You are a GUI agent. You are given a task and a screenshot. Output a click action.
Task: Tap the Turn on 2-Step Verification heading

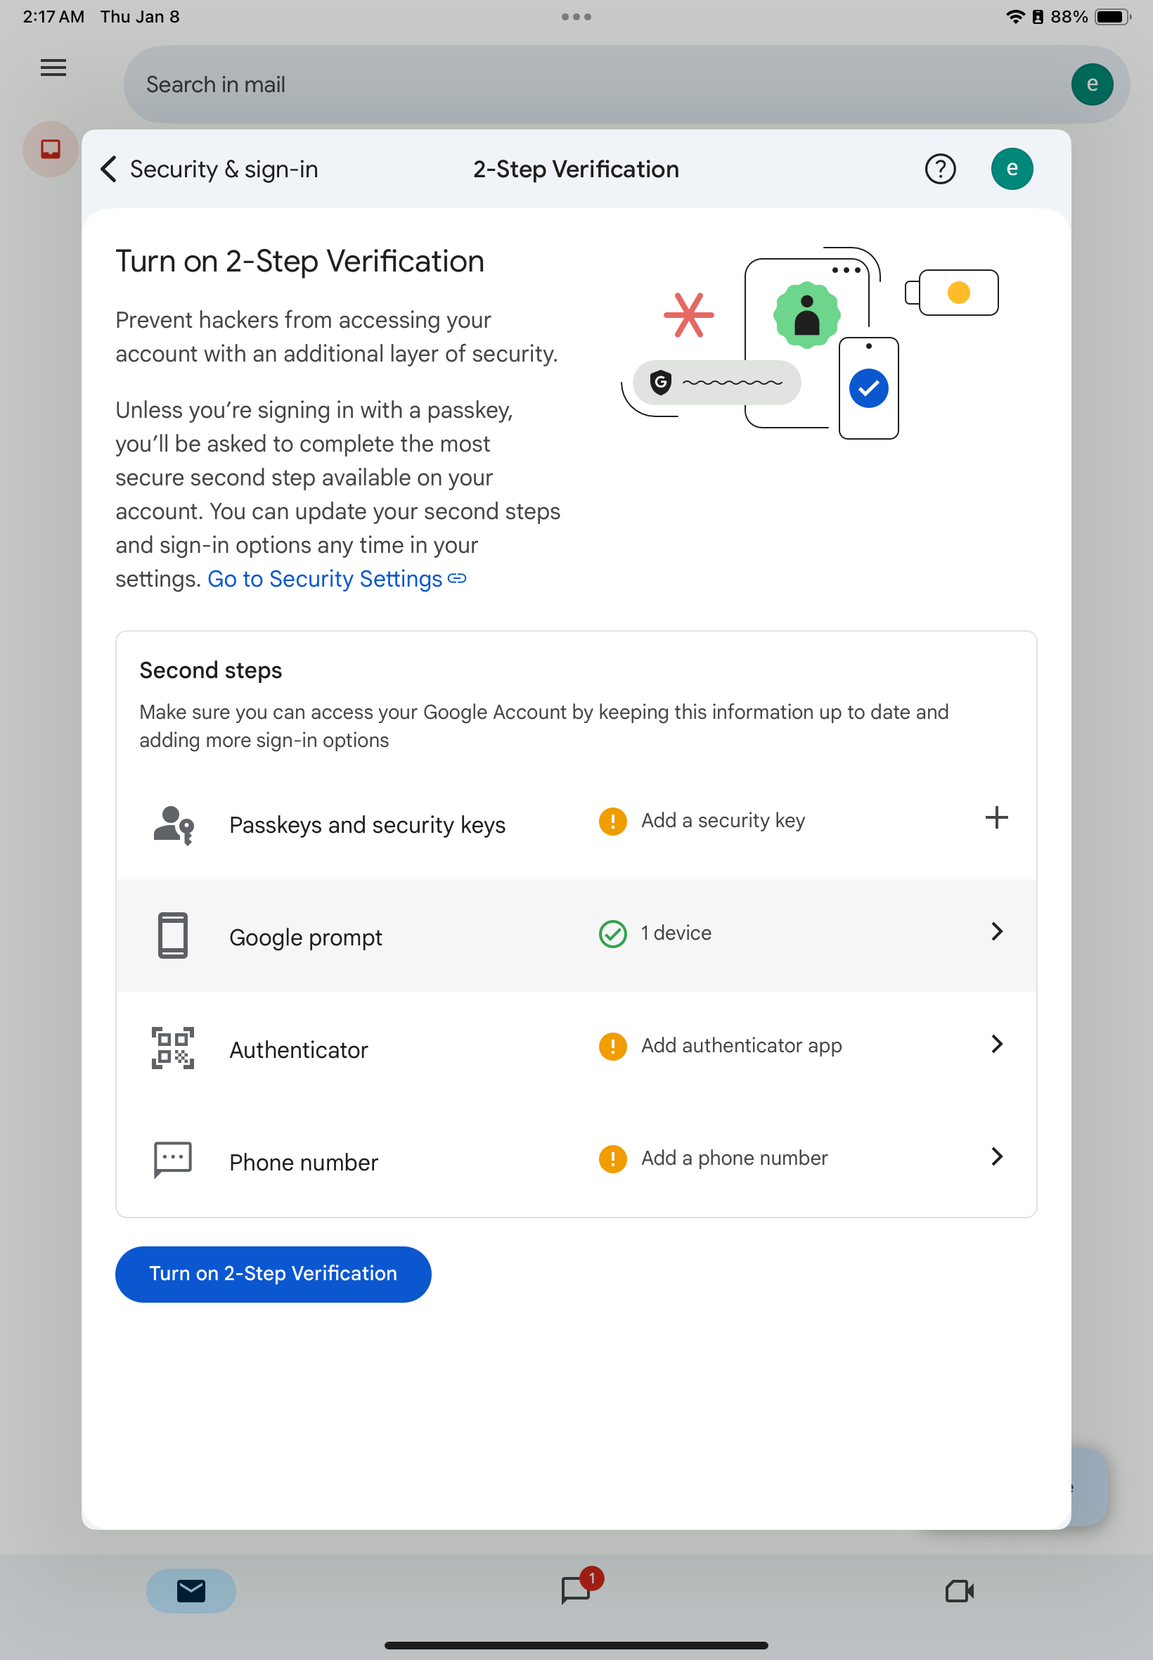(299, 262)
